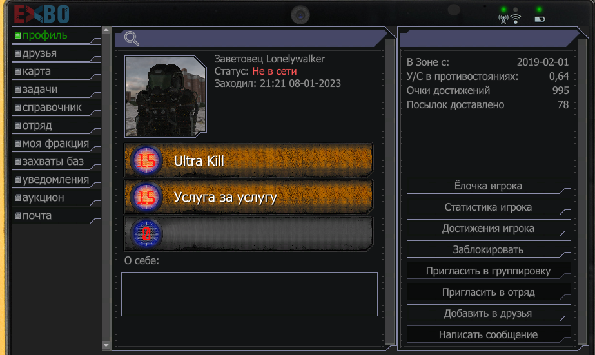
Task: Click the sidebar scrollbar down arrow
Action: (x=106, y=345)
